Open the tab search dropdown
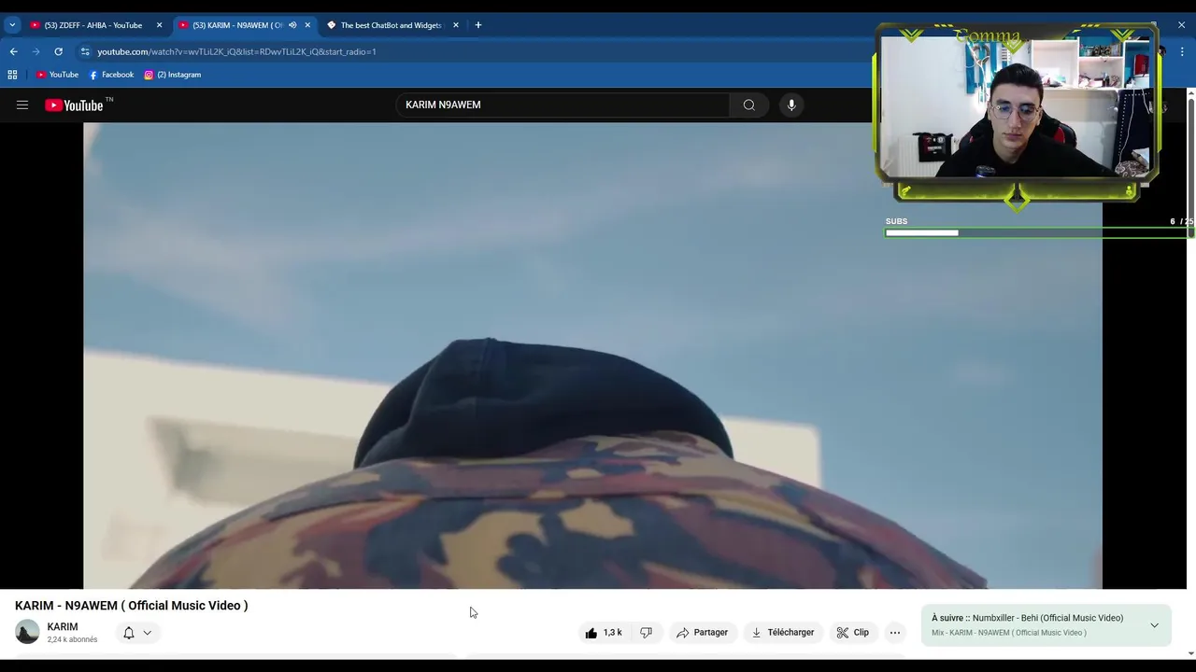 pos(12,25)
